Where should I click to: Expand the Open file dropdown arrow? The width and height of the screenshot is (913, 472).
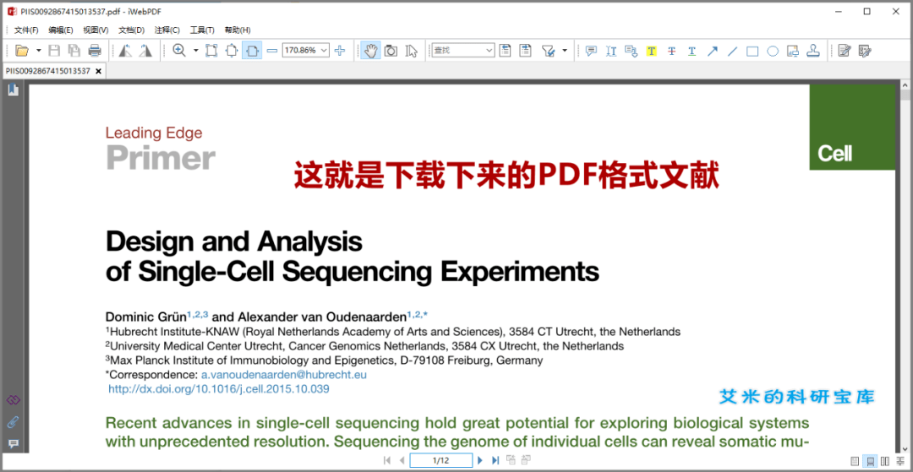[x=38, y=51]
